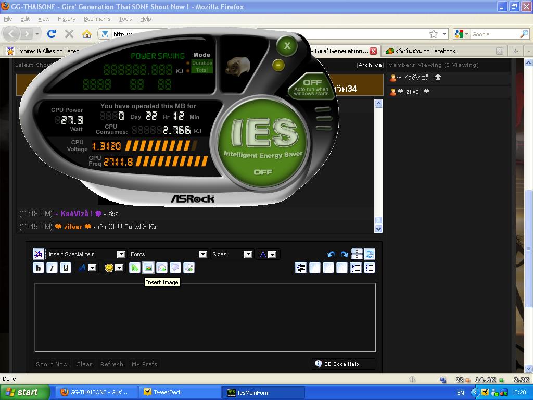533x400 pixels.
Task: Toggle bold text formatting
Action: pyautogui.click(x=39, y=268)
